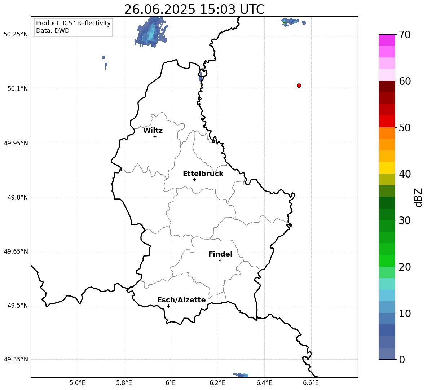Image resolution: width=427 pixels, height=390 pixels.
Task: Click the 60 tick on the colorbar
Action: [x=405, y=81]
